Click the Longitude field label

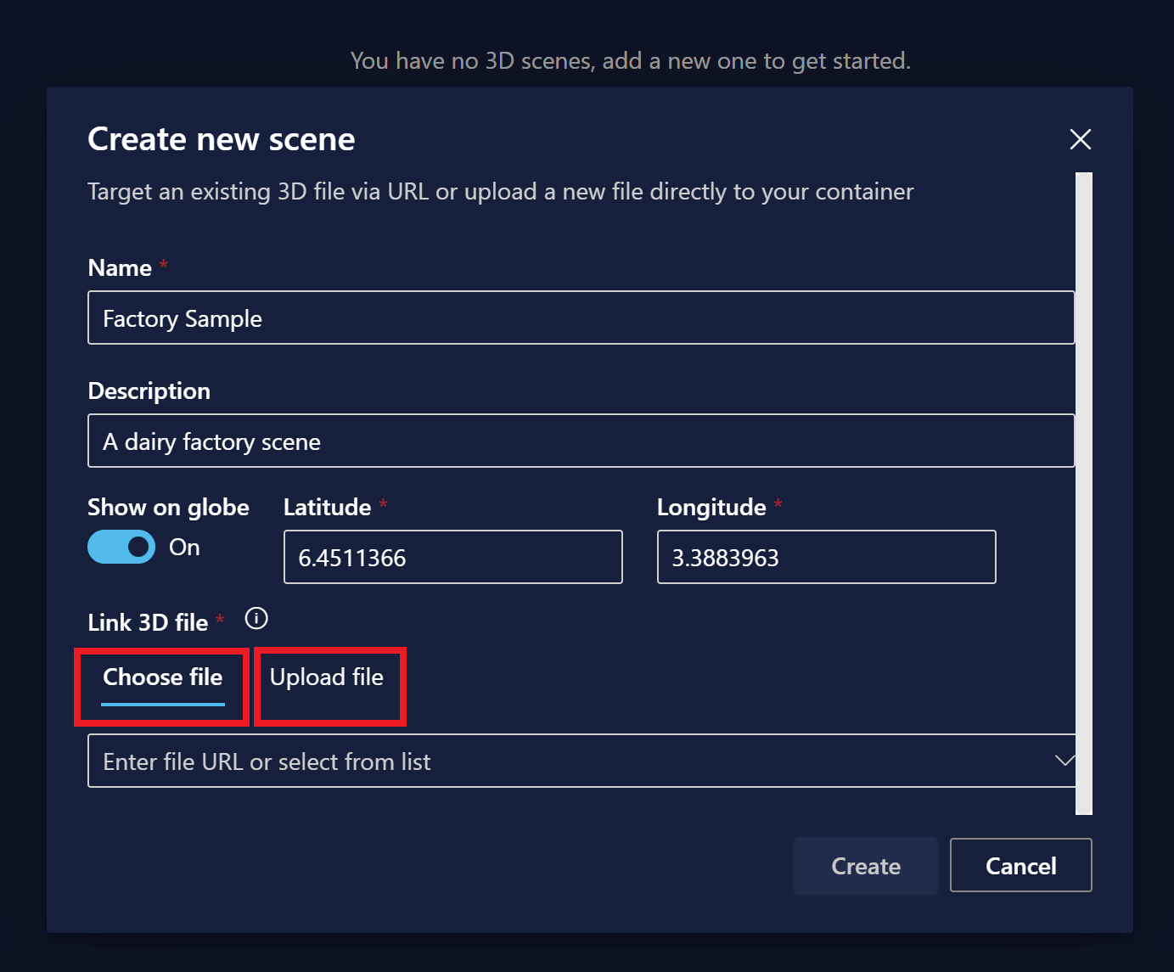[711, 508]
